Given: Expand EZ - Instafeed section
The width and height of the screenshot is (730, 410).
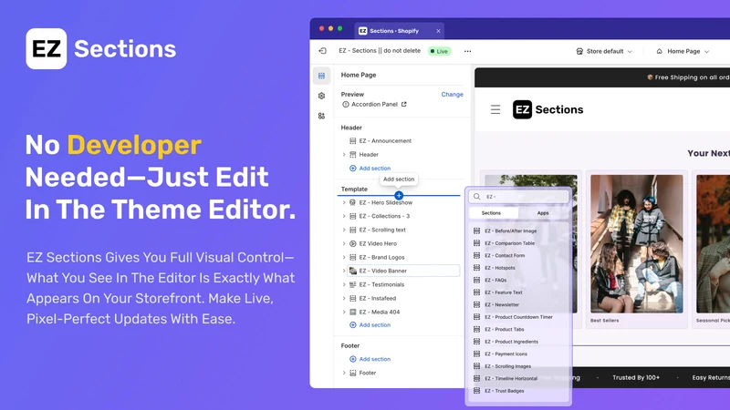Looking at the screenshot, I should 344,298.
